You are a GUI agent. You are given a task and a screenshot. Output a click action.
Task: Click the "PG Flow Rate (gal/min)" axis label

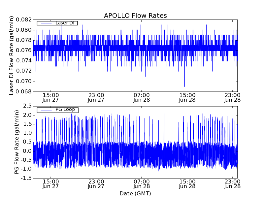pyautogui.click(x=16, y=142)
